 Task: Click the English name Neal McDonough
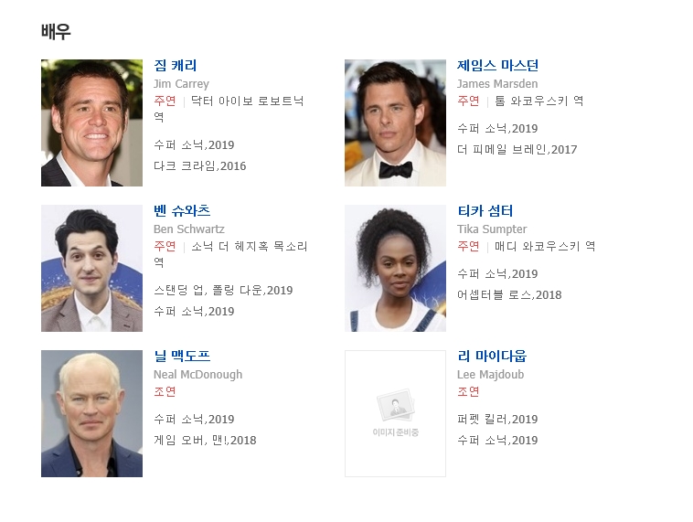[198, 375]
